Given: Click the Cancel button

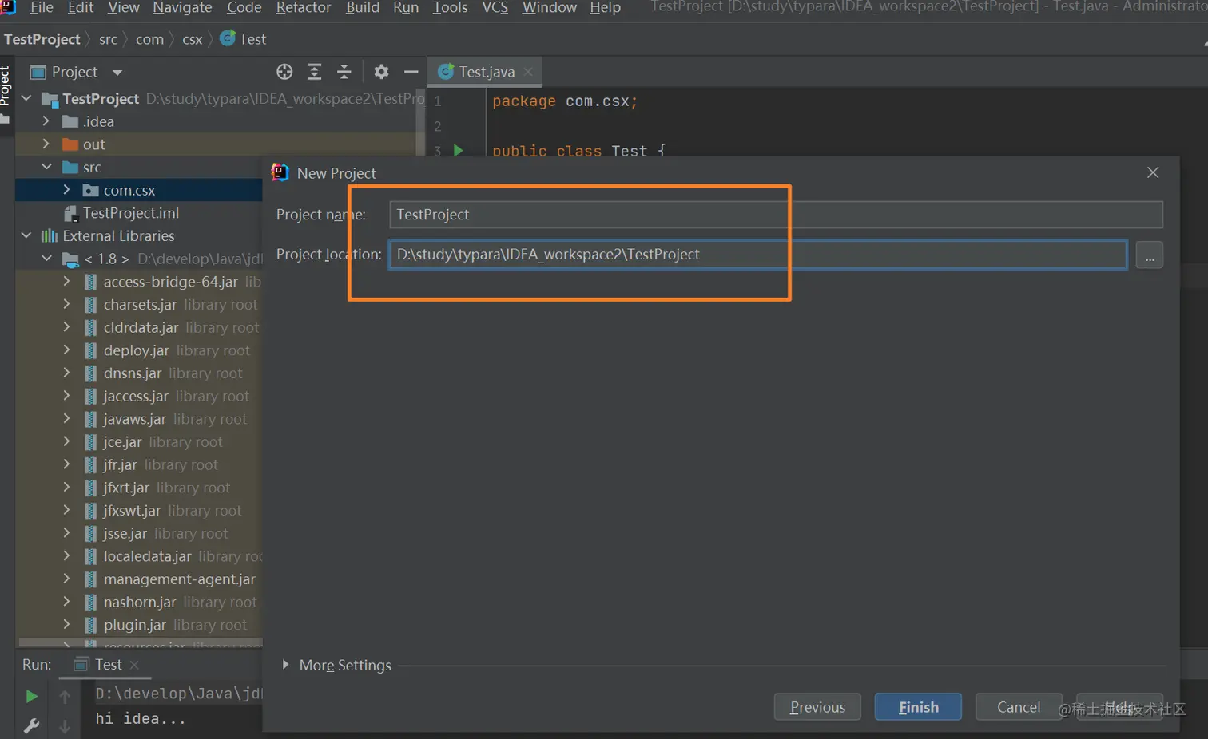Looking at the screenshot, I should (x=1019, y=707).
